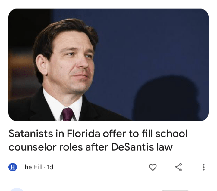Click the purple tie in the photo
Screen dimensions: 217x191
coord(68,114)
